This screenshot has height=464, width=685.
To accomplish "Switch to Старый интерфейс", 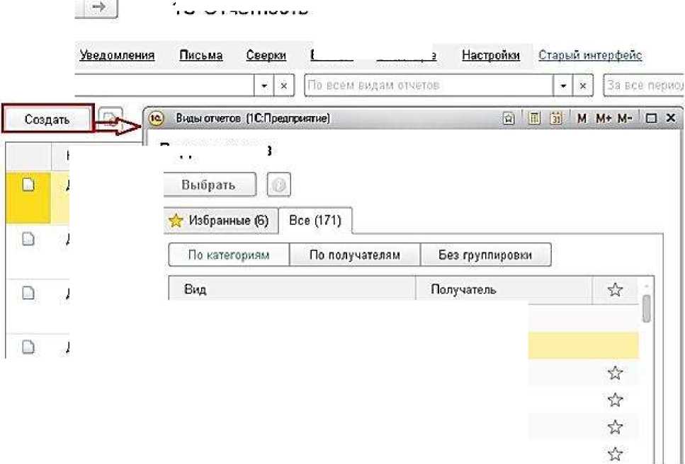I will click(590, 55).
